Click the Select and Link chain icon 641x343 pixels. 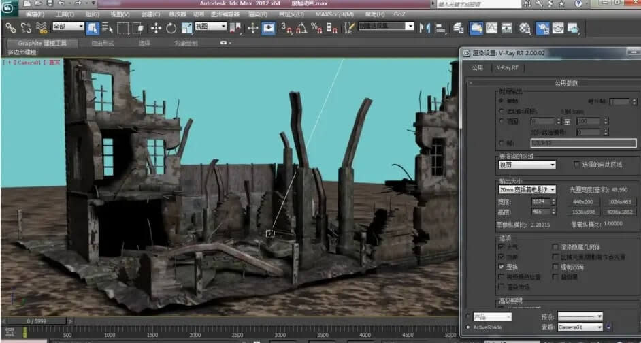point(11,28)
